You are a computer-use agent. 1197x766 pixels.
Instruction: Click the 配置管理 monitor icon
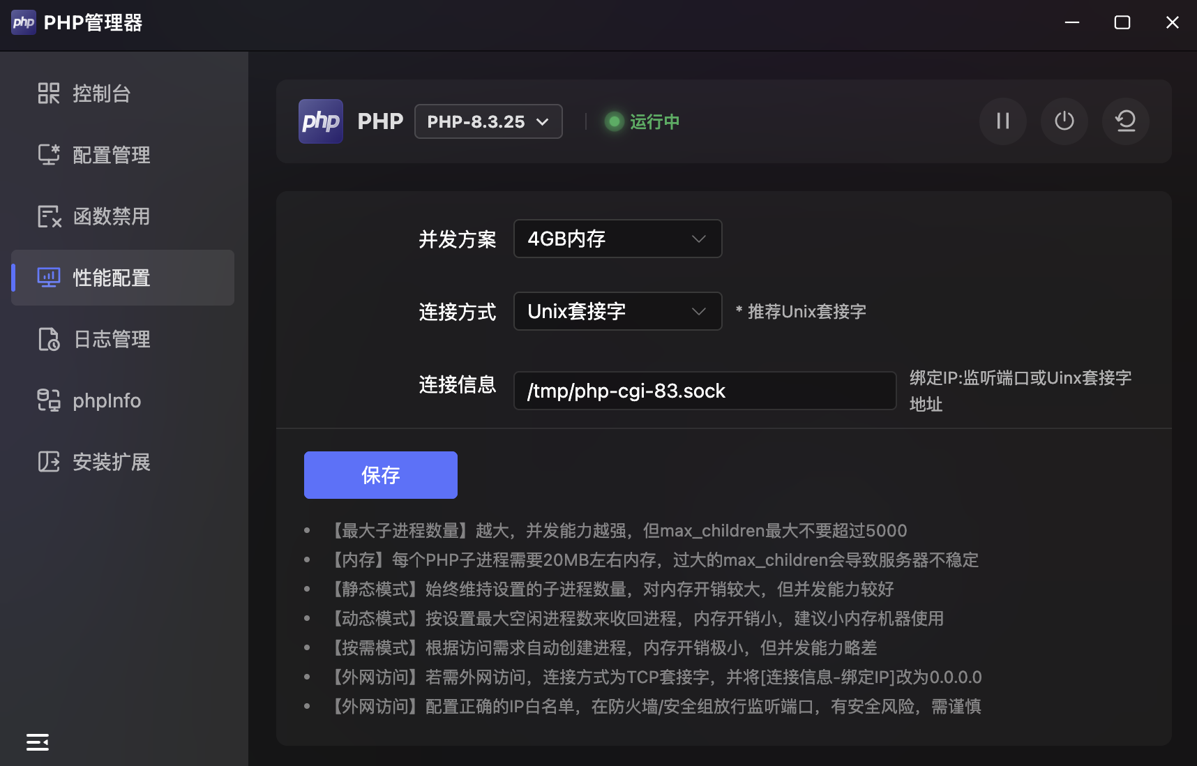(49, 155)
